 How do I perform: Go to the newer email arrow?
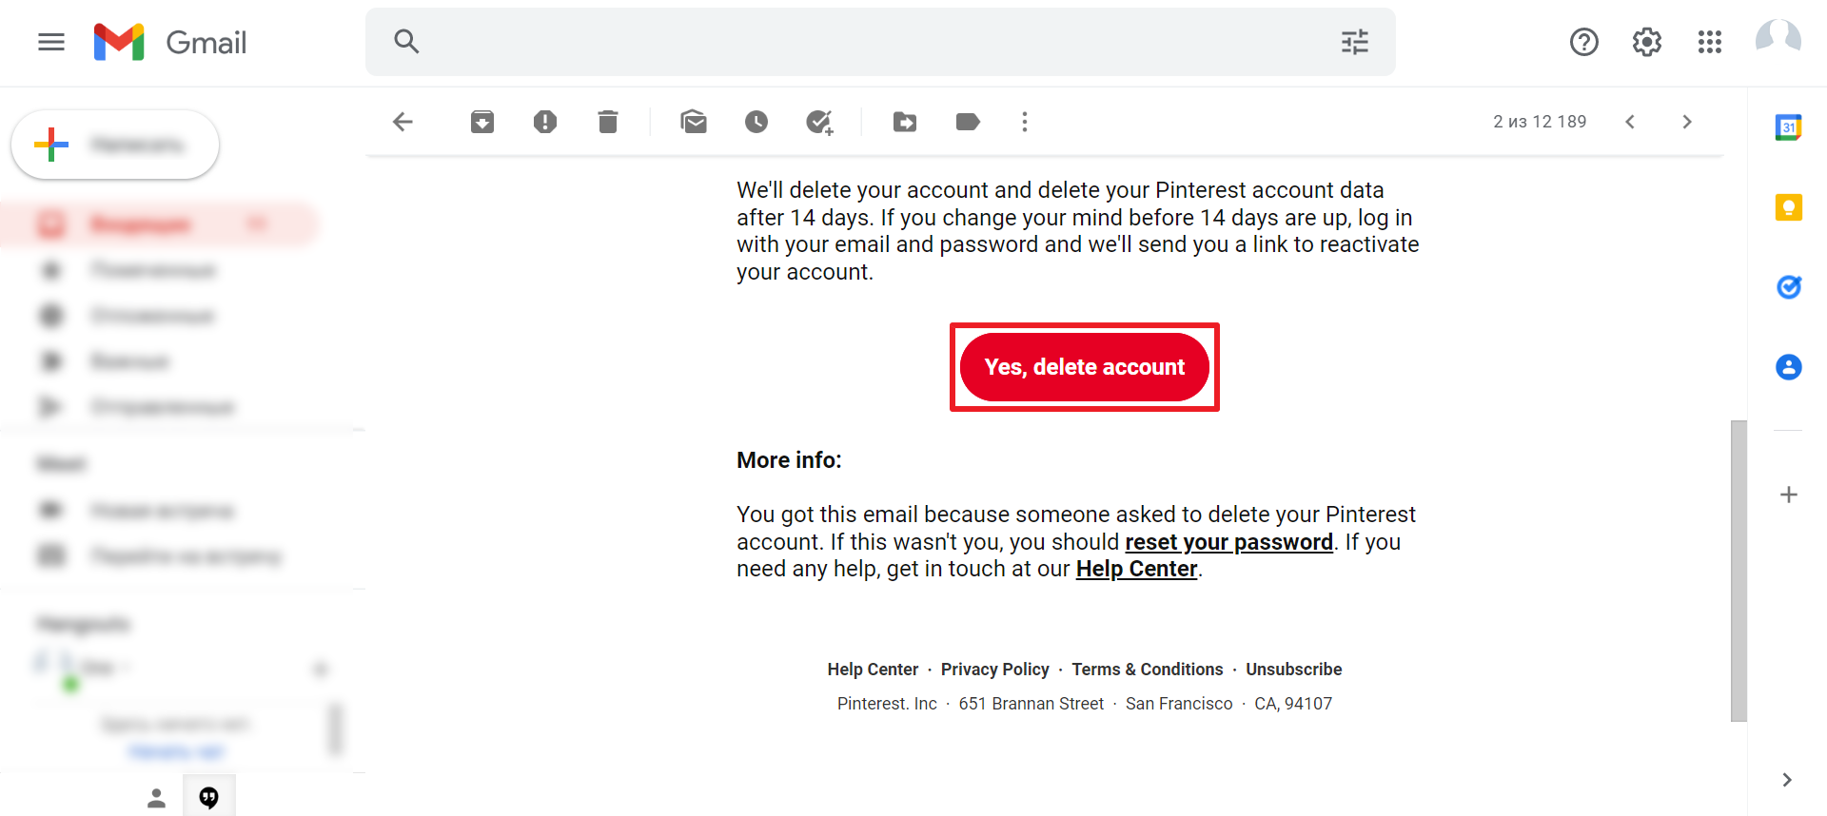tap(1630, 122)
